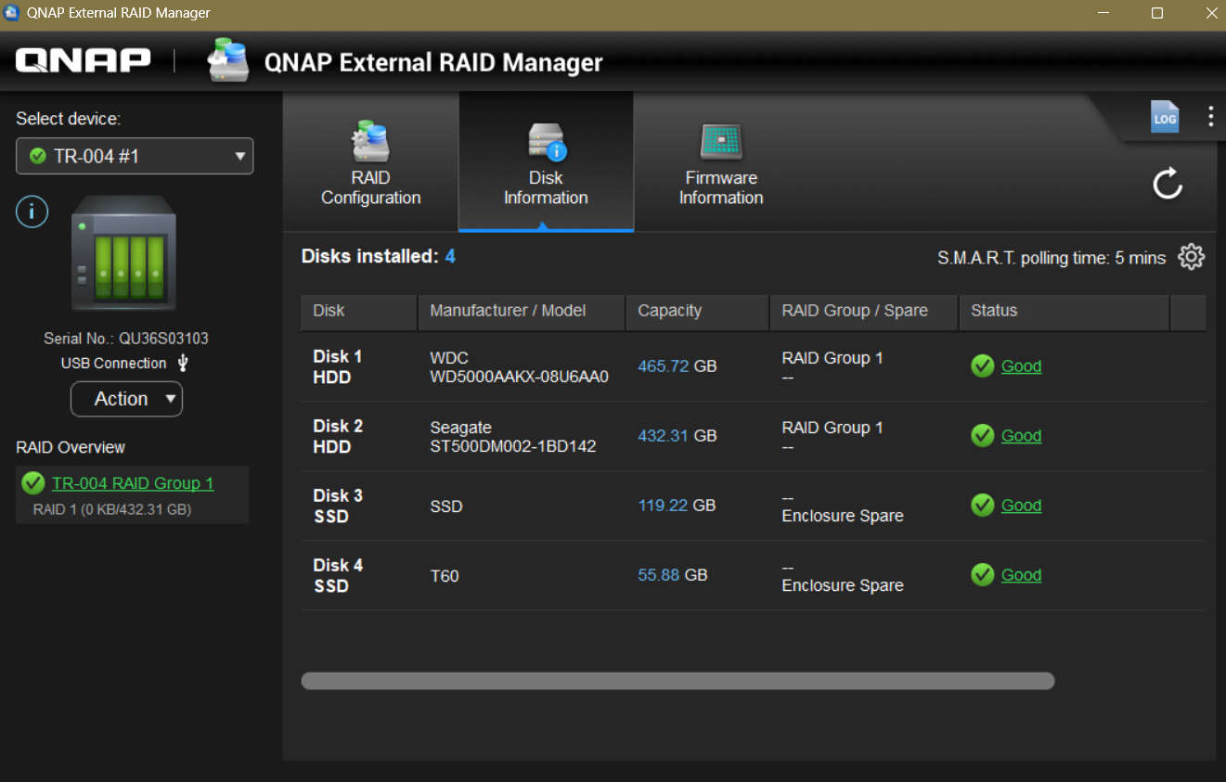Expand the Action dropdown button

[126, 399]
